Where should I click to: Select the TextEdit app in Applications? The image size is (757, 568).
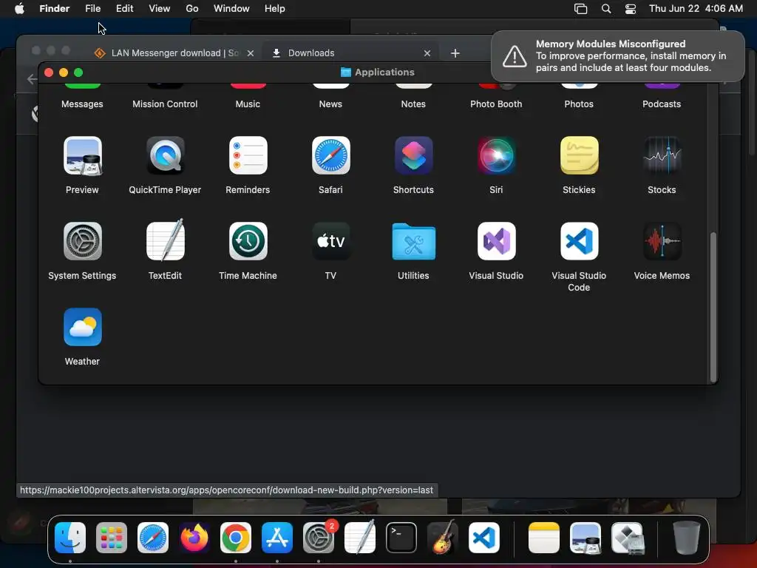click(165, 240)
